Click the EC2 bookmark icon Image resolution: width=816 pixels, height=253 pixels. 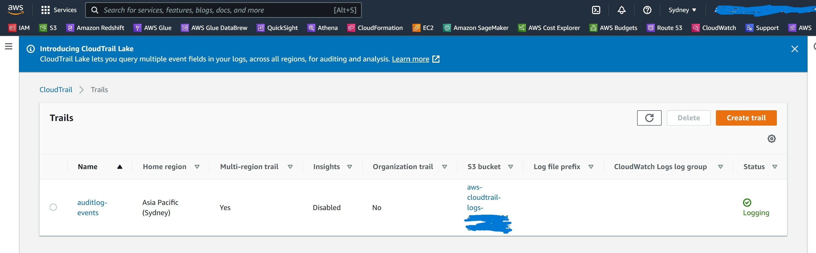click(416, 28)
